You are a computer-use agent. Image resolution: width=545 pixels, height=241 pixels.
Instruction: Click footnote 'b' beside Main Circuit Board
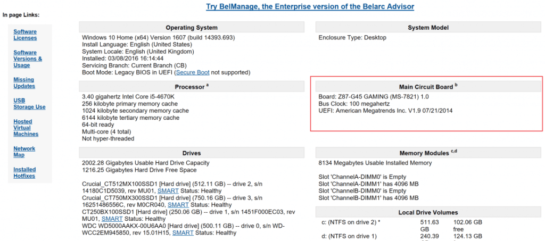click(456, 85)
